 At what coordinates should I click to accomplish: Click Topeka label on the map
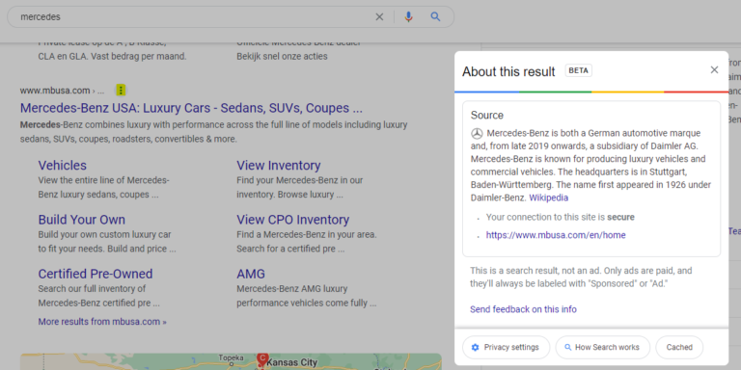coord(232,358)
